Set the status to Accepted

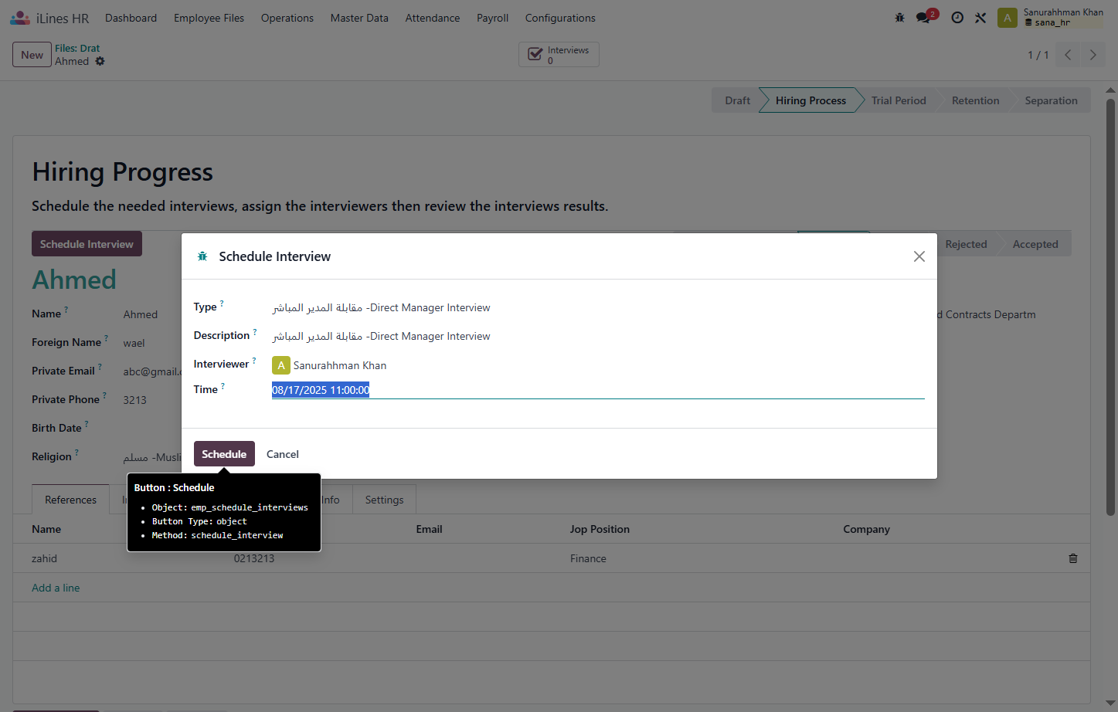(x=1035, y=244)
